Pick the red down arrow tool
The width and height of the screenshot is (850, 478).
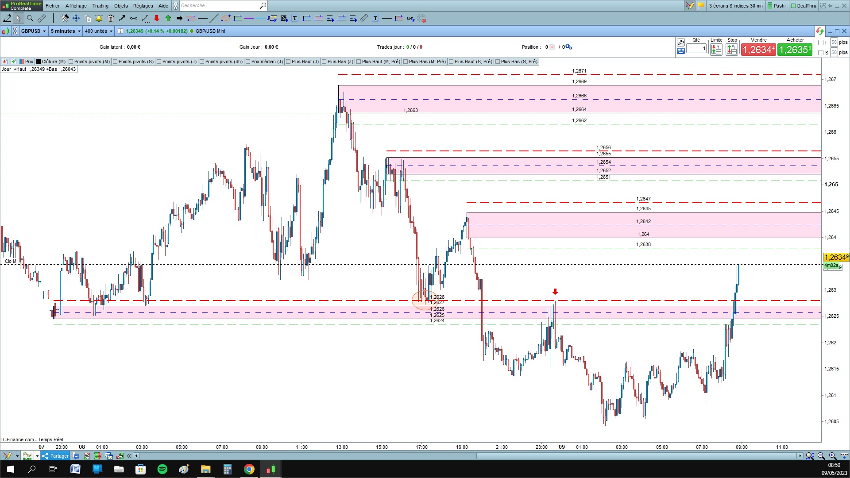(157, 18)
